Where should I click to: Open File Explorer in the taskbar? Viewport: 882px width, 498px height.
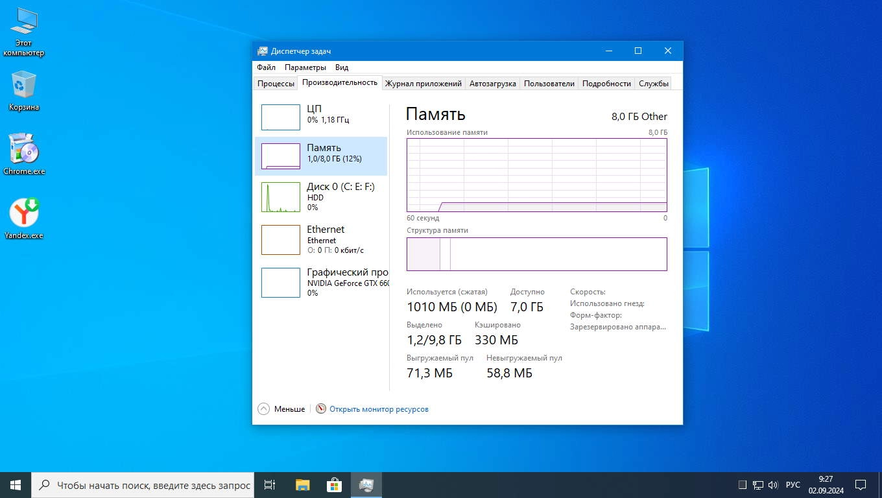(302, 485)
